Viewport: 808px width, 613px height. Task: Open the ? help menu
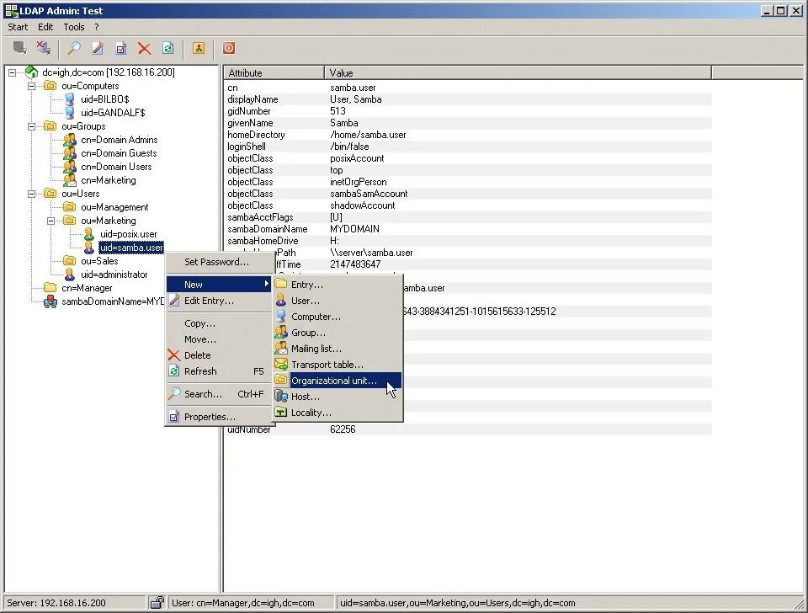tap(96, 27)
